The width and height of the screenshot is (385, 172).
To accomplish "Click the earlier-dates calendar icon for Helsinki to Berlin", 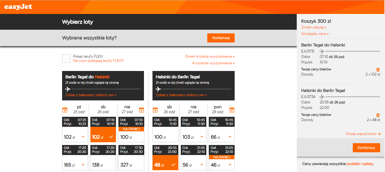I will point(155,110).
